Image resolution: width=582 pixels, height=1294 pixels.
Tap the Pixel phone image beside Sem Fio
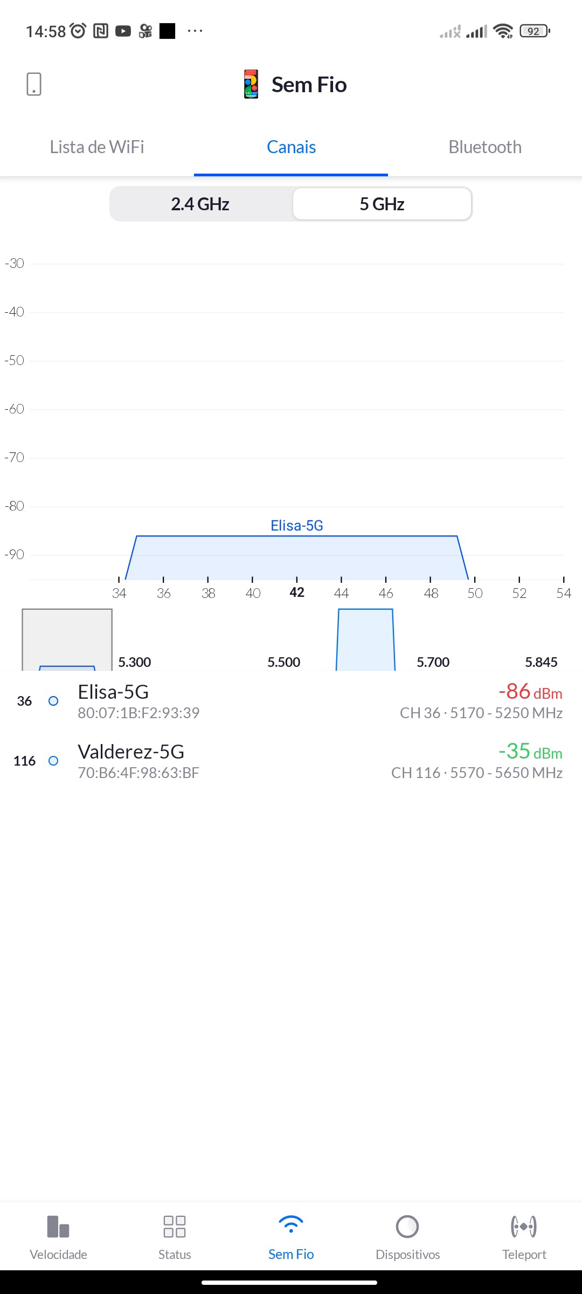(251, 85)
